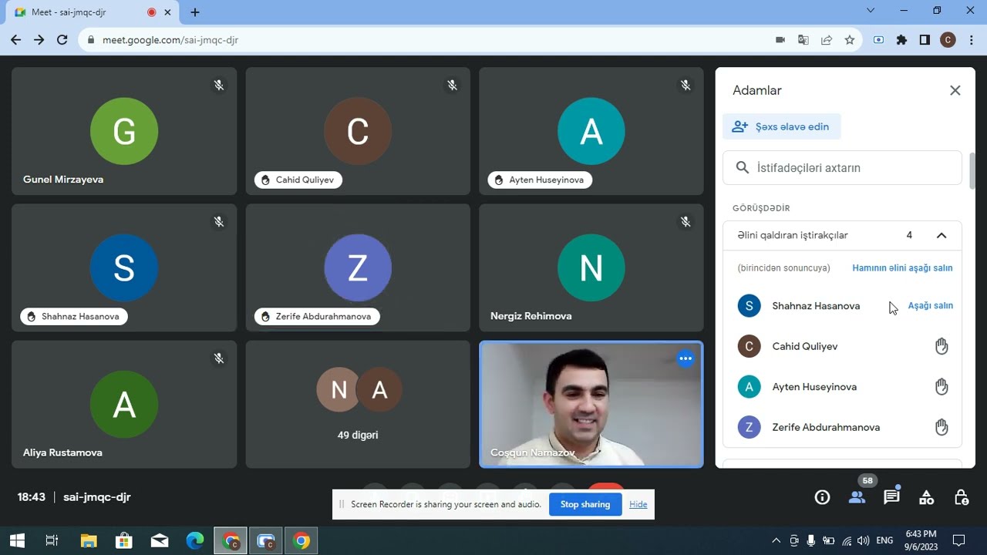Click the Hide link on sharing bar
Image resolution: width=987 pixels, height=555 pixels.
click(638, 504)
